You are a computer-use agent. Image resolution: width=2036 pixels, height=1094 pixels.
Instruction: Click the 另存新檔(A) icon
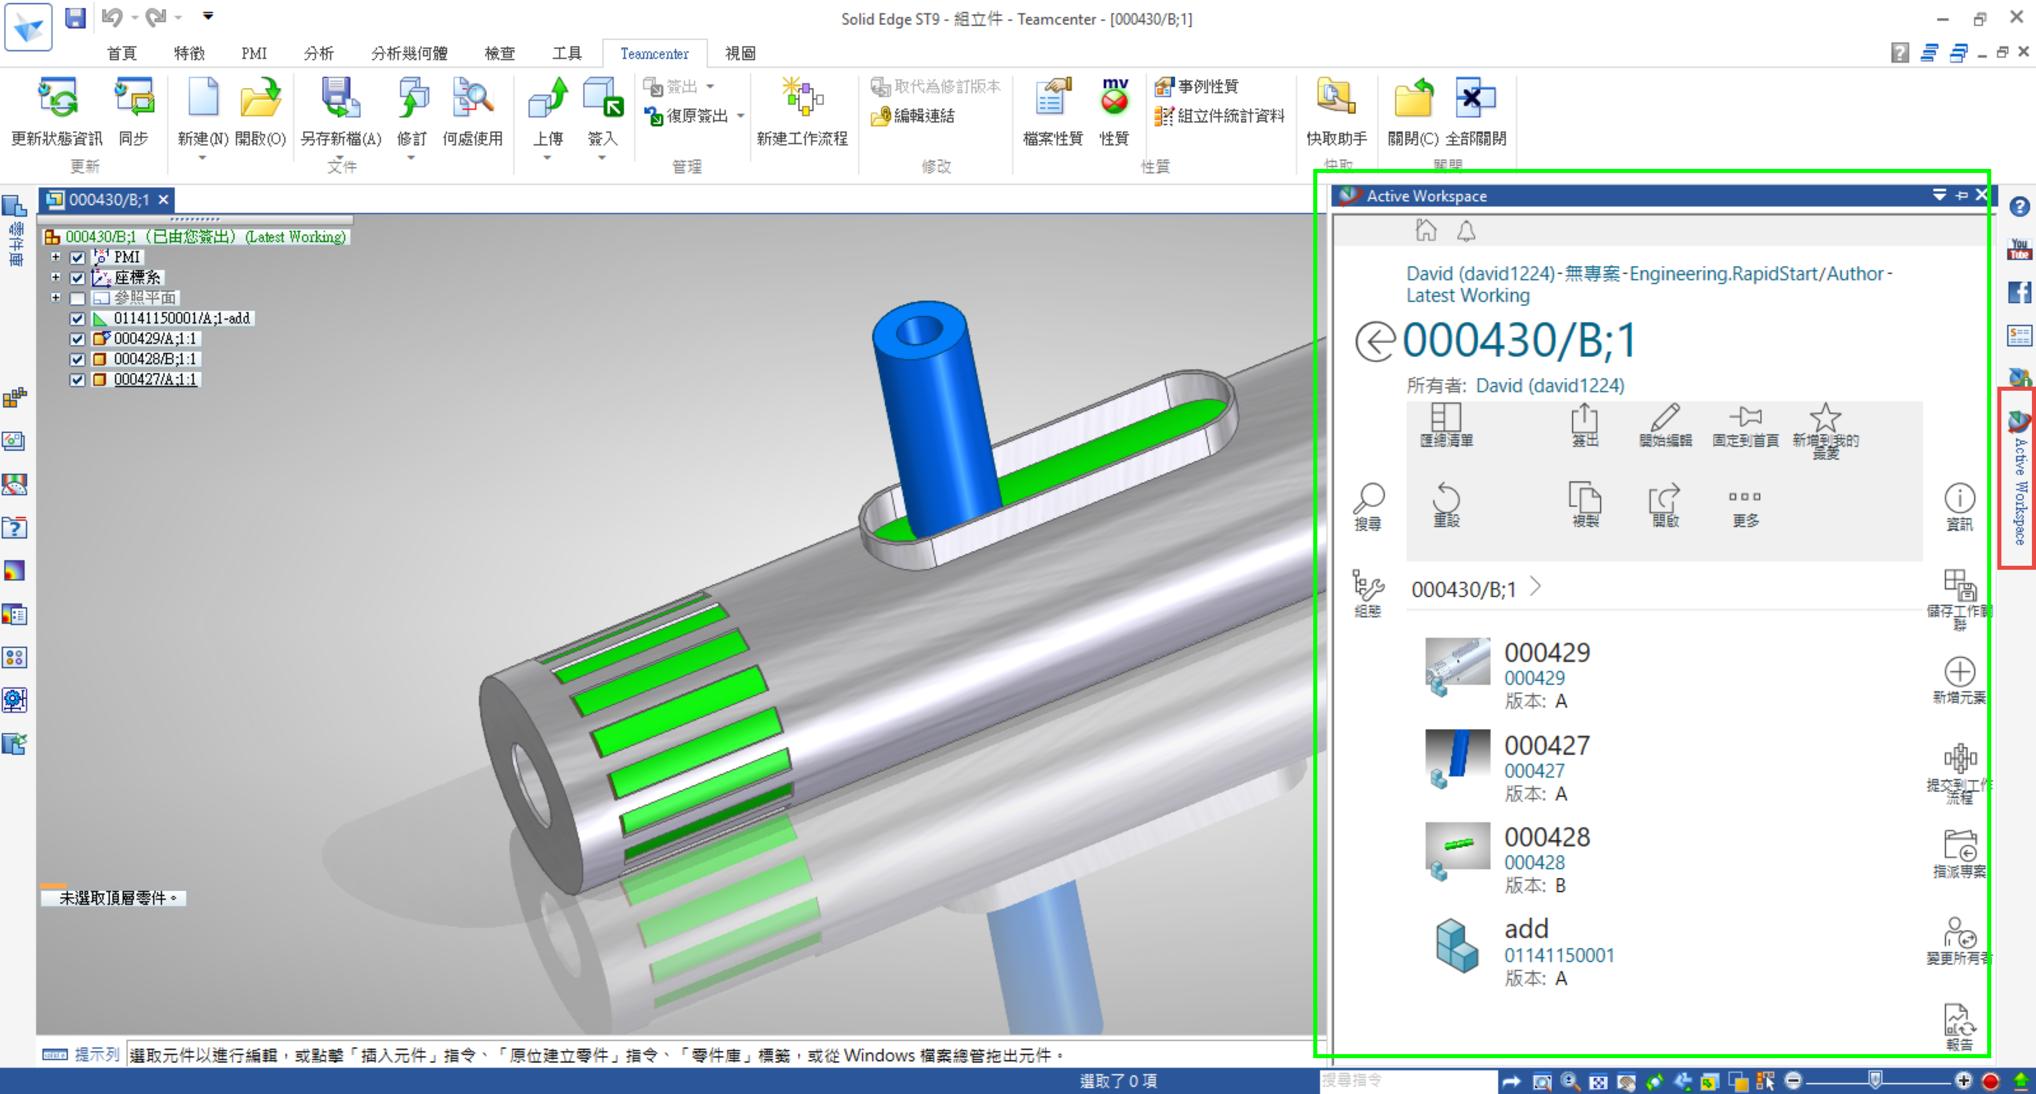pos(341,99)
